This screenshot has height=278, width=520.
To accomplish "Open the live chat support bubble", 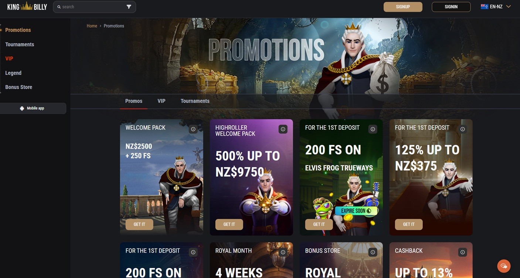I will (504, 266).
